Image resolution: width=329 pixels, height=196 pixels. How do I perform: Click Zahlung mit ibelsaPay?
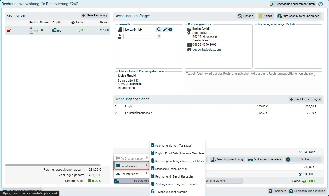click(265, 160)
